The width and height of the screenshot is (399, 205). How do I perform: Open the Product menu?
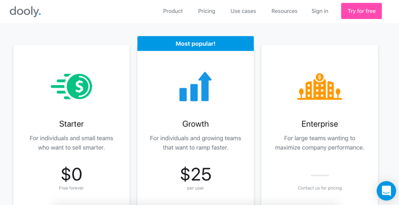[173, 11]
